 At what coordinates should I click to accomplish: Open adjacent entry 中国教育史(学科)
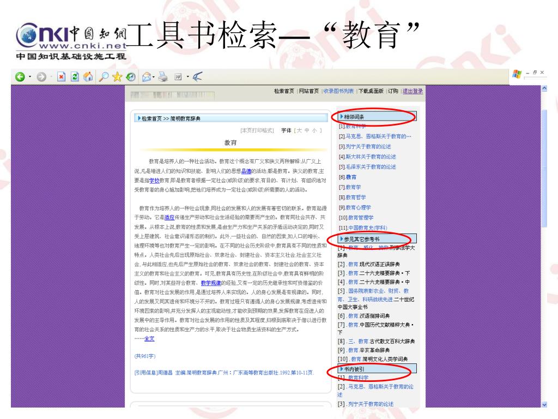368,228
